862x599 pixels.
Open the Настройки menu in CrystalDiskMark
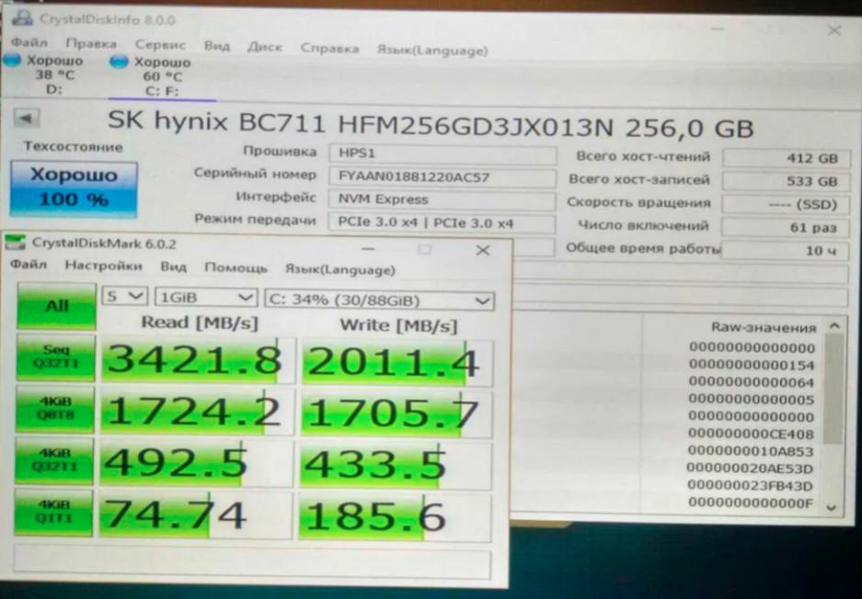point(103,266)
